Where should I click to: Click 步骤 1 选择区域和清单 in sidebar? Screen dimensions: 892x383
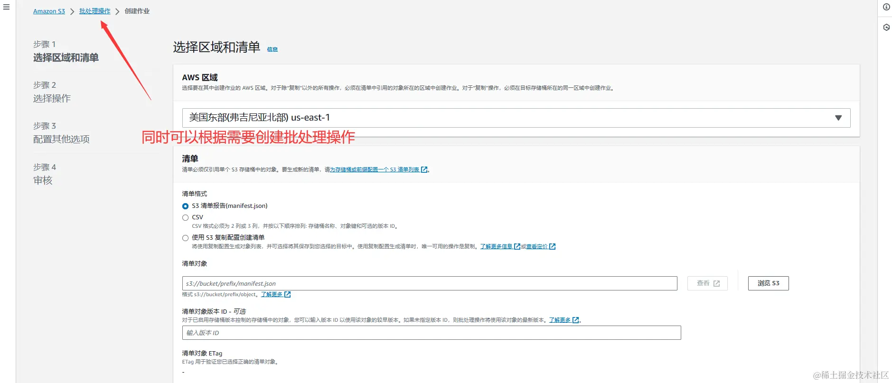pos(66,51)
